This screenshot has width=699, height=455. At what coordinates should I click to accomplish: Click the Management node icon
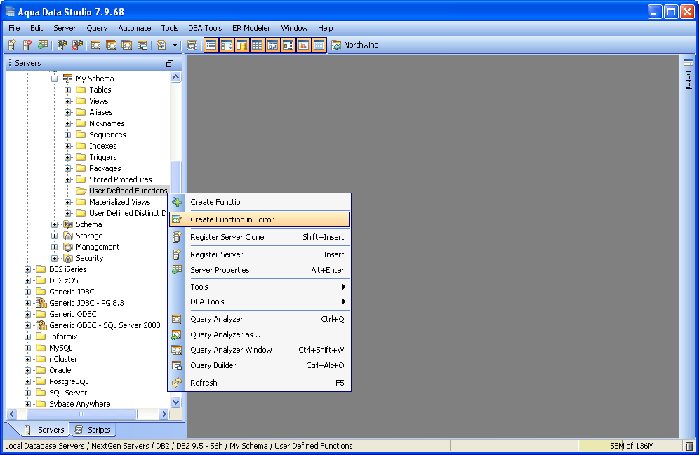coord(68,247)
